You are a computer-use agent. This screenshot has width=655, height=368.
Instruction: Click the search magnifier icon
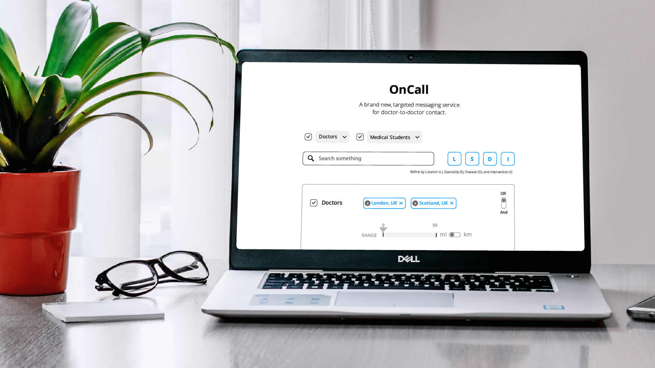point(311,158)
